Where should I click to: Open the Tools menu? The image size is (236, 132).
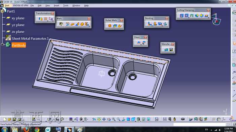[x=66, y=6]
